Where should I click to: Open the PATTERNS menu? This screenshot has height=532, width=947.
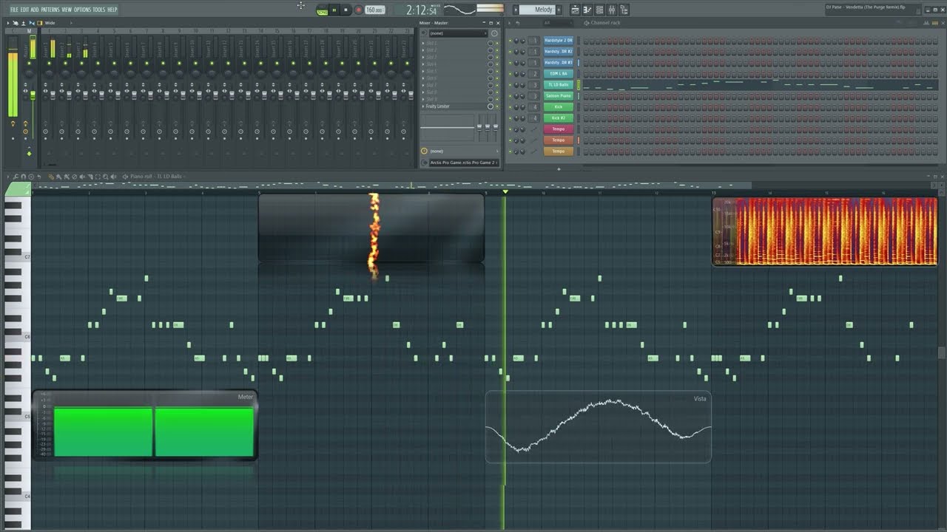(x=50, y=10)
